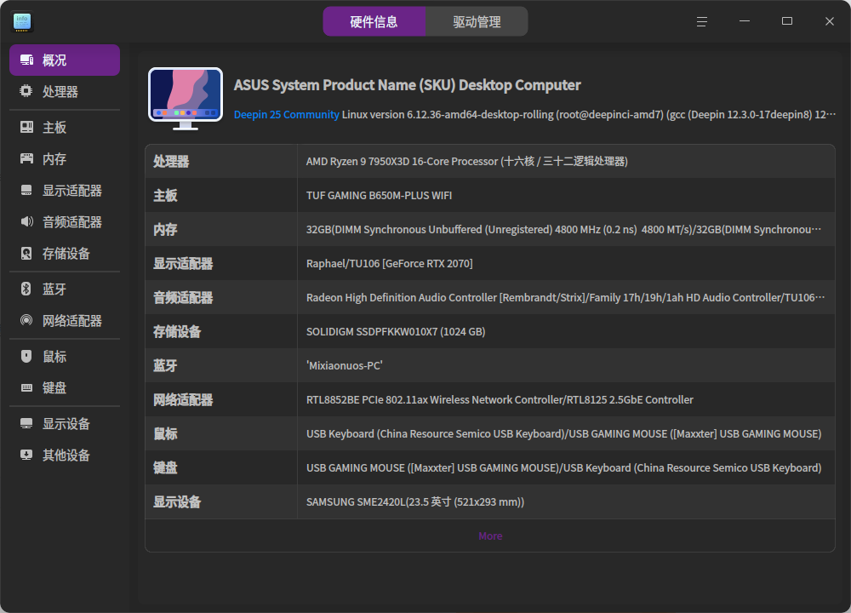The height and width of the screenshot is (613, 851).
Task: Select the 蓝牙 Bluetooth sidebar icon
Action: (x=26, y=289)
